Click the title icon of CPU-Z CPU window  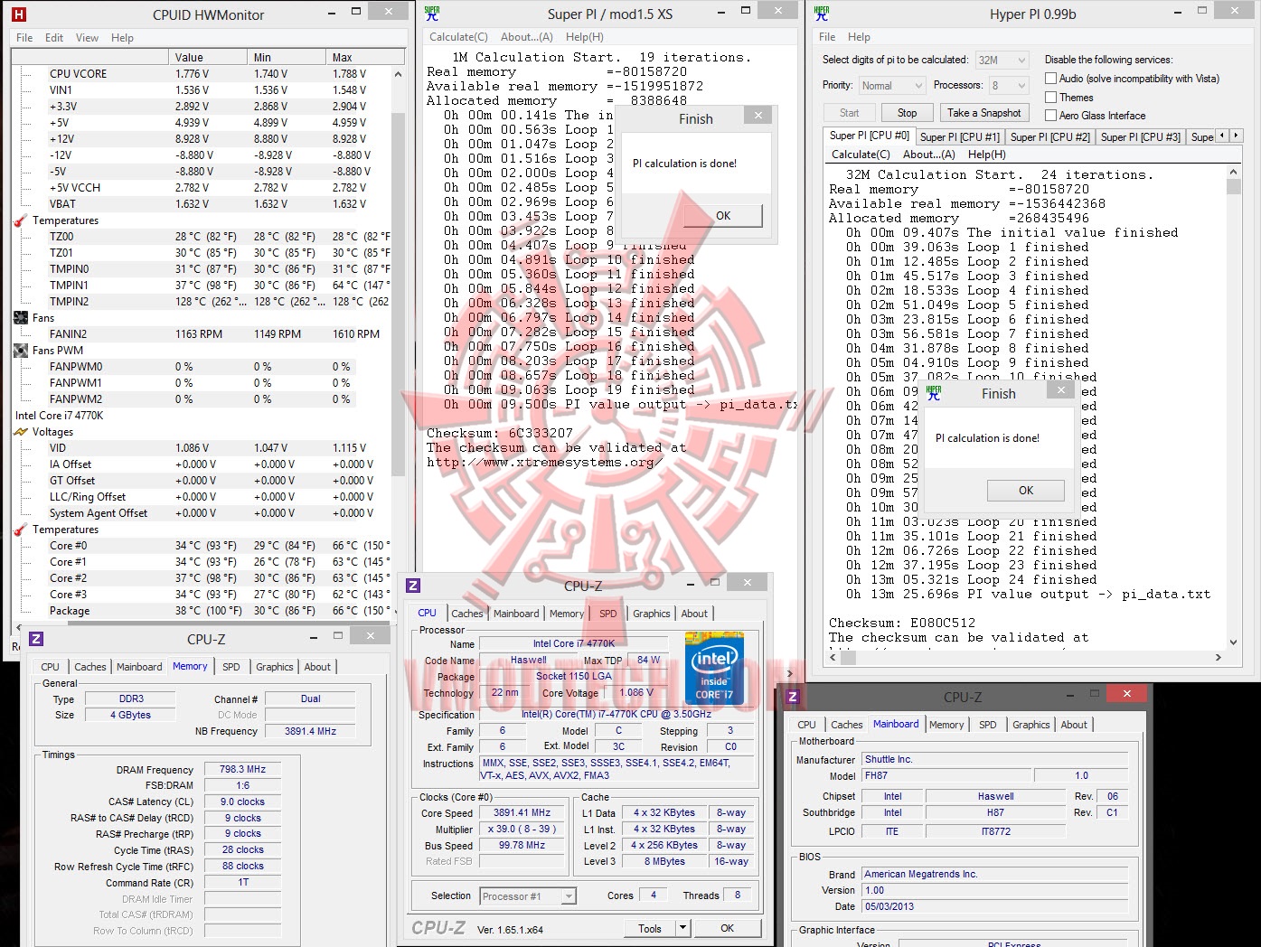[413, 586]
